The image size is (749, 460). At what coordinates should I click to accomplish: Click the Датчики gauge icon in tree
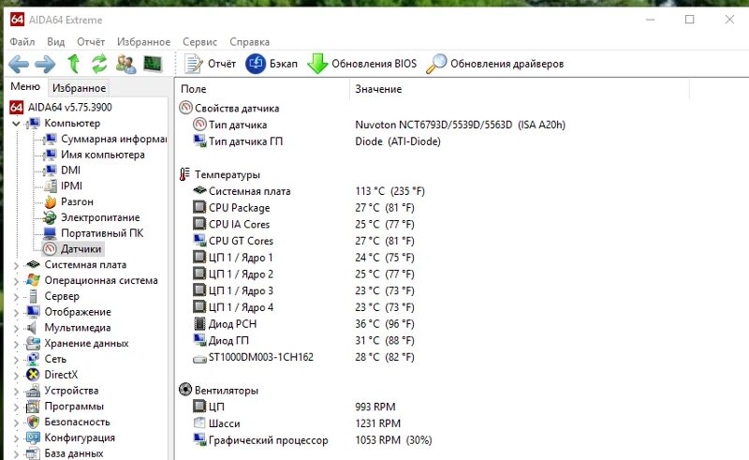coord(51,248)
